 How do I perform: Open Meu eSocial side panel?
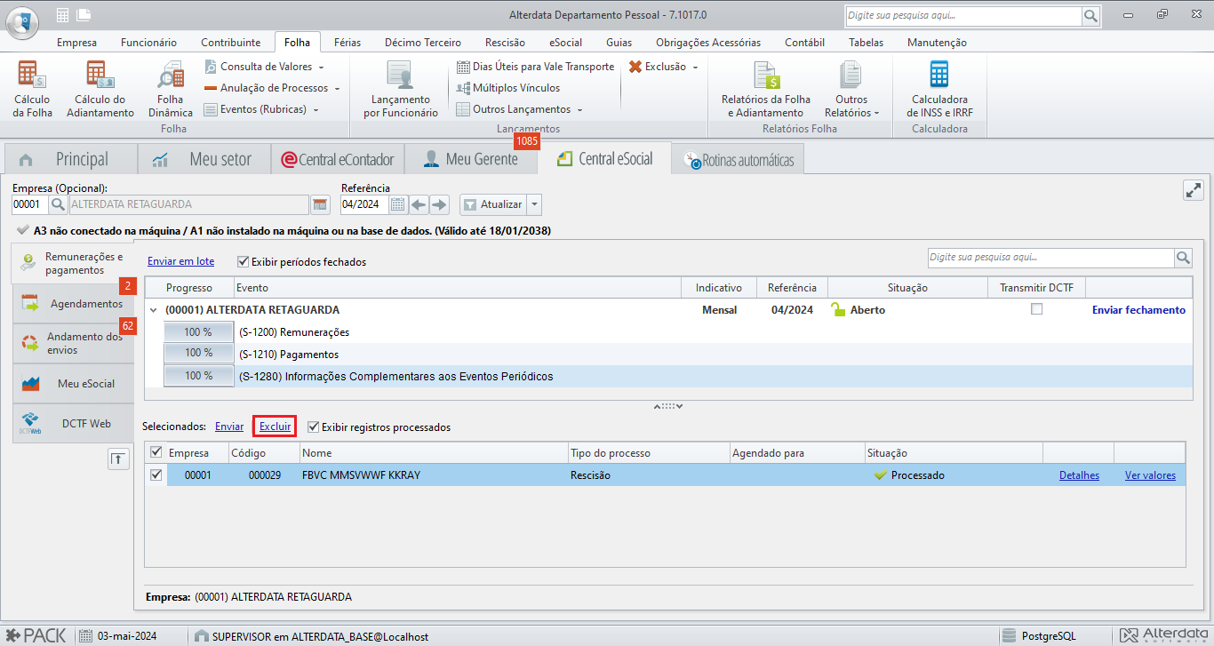[72, 384]
